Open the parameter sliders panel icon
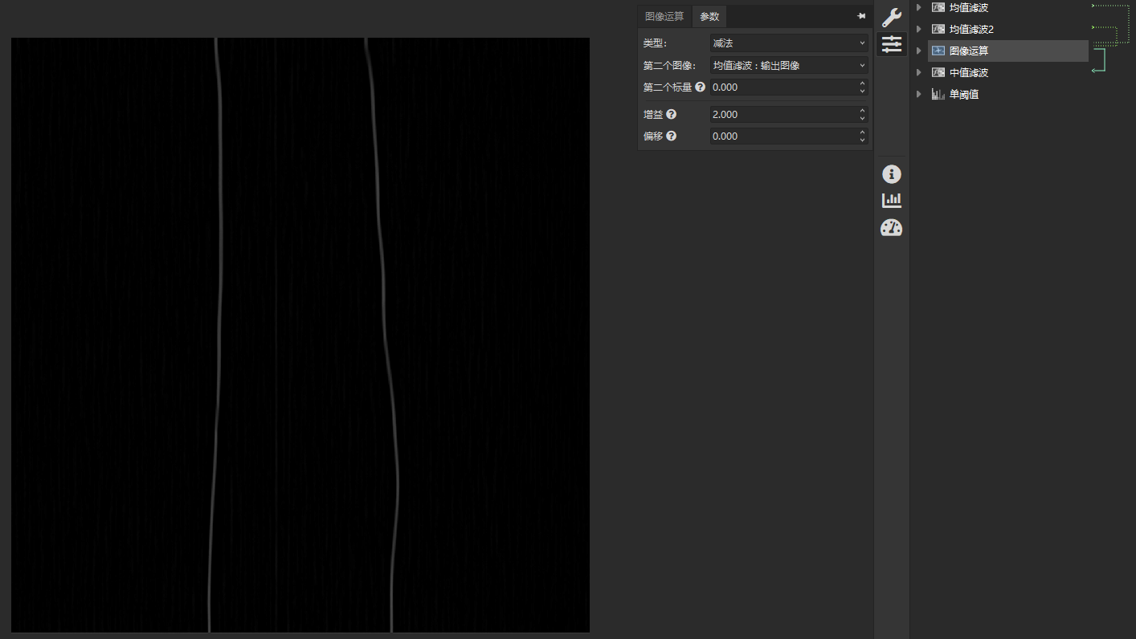 click(891, 44)
